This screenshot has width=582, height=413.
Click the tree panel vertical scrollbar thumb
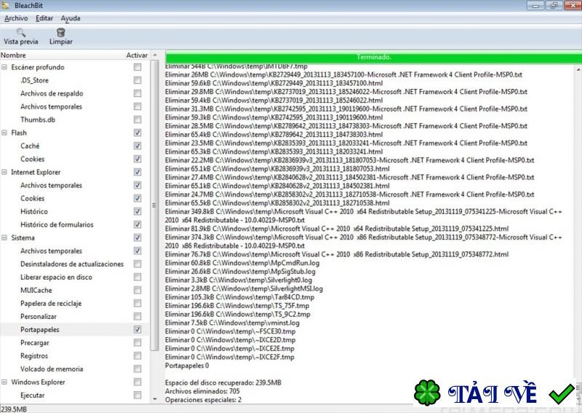coord(155,205)
